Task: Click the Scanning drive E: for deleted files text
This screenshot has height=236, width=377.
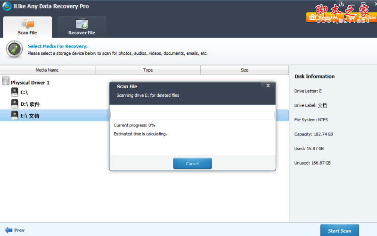Action: click(148, 95)
